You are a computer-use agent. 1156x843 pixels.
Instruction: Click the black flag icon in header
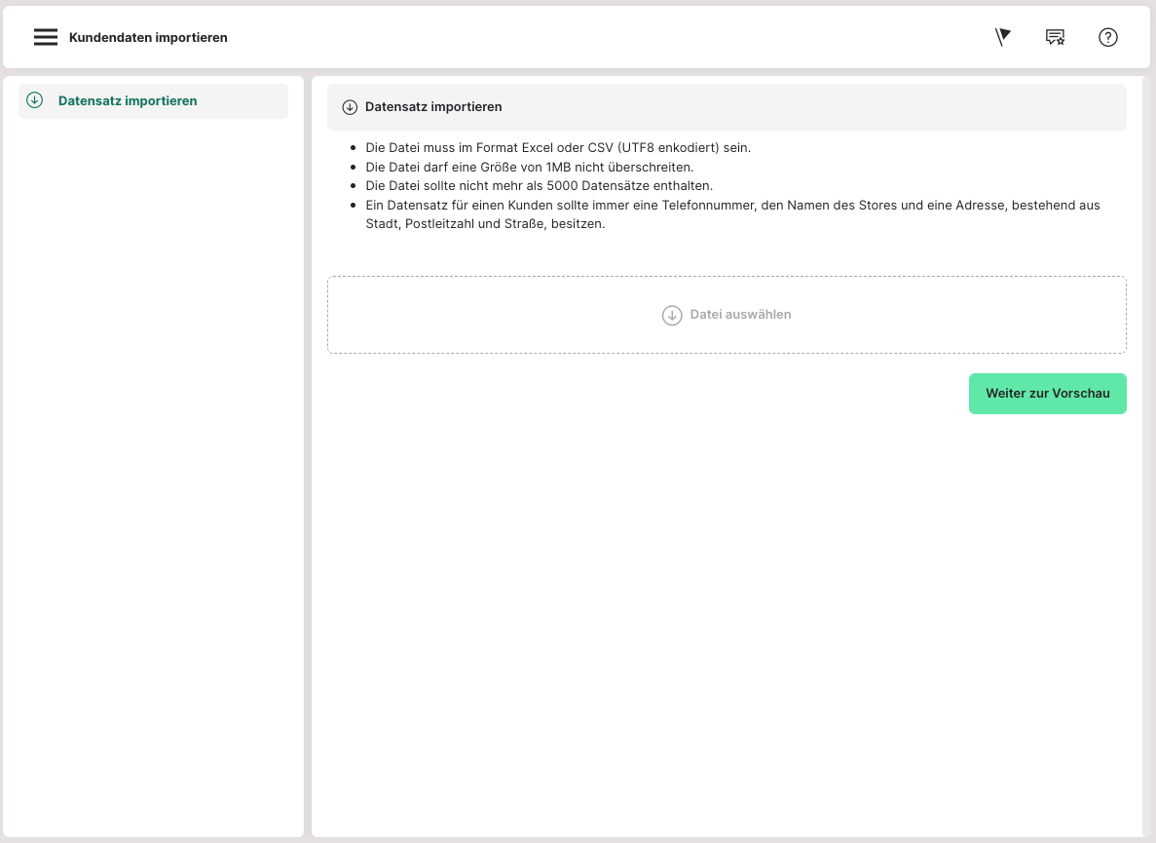[1003, 37]
